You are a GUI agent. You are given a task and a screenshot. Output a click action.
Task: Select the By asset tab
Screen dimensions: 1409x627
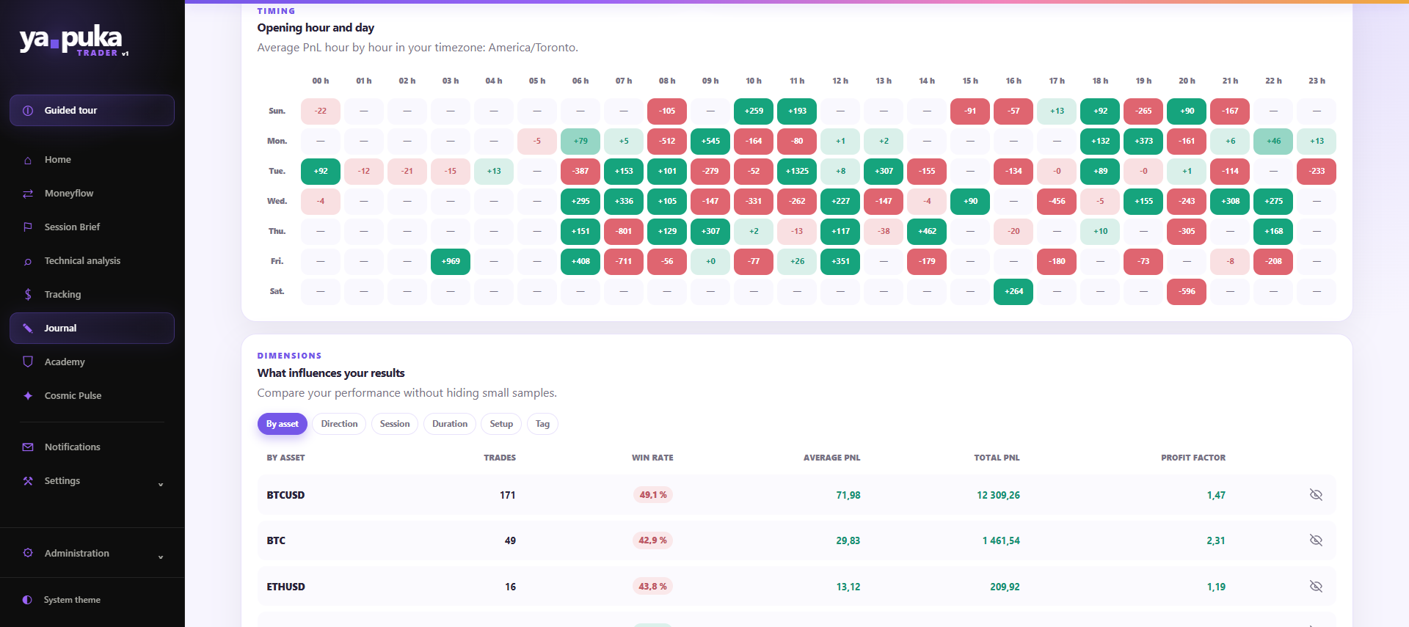283,424
